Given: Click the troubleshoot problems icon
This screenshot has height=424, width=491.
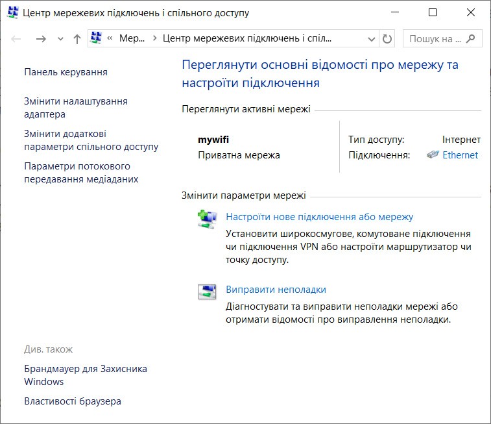Looking at the screenshot, I should [x=207, y=292].
